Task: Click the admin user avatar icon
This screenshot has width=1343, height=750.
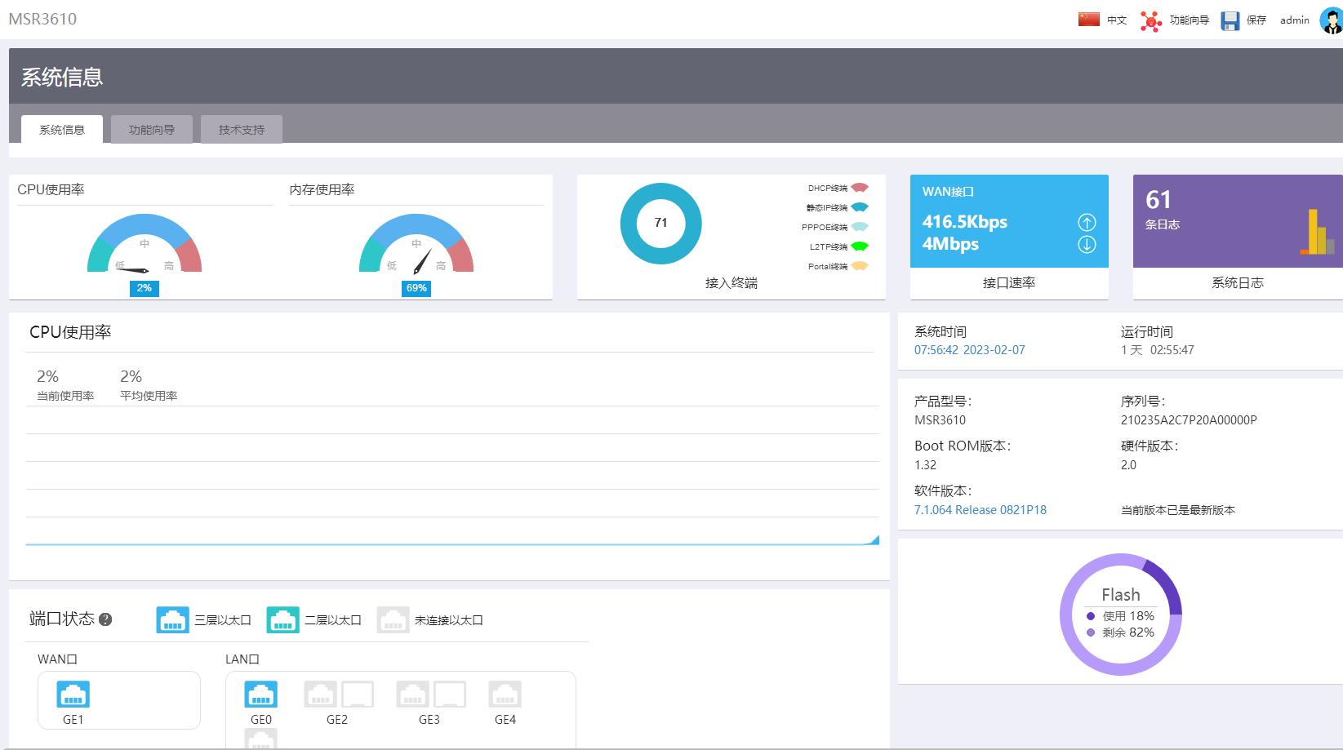Action: tap(1331, 20)
